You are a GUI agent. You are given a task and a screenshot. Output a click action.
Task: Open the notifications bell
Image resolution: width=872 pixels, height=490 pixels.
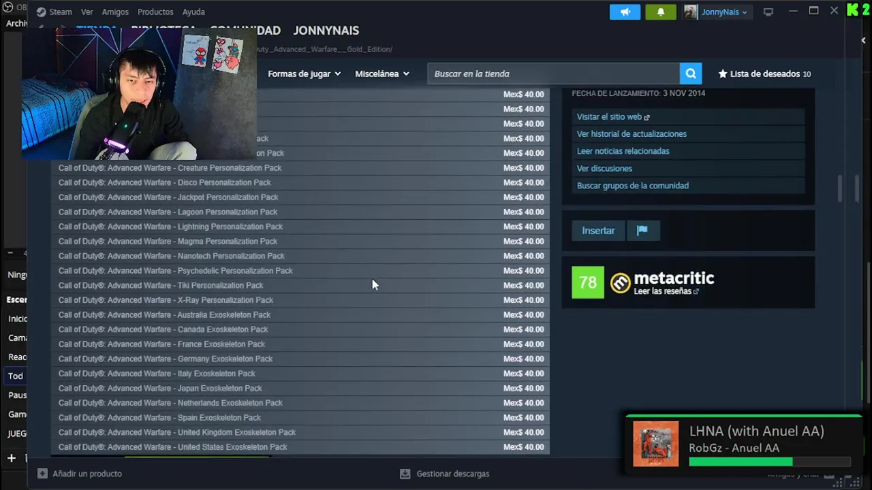(x=660, y=12)
